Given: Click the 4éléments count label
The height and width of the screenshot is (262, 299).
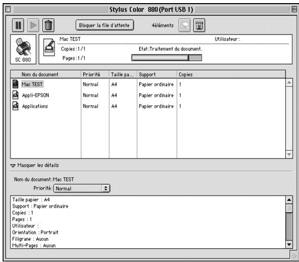Looking at the screenshot, I should click(x=163, y=25).
